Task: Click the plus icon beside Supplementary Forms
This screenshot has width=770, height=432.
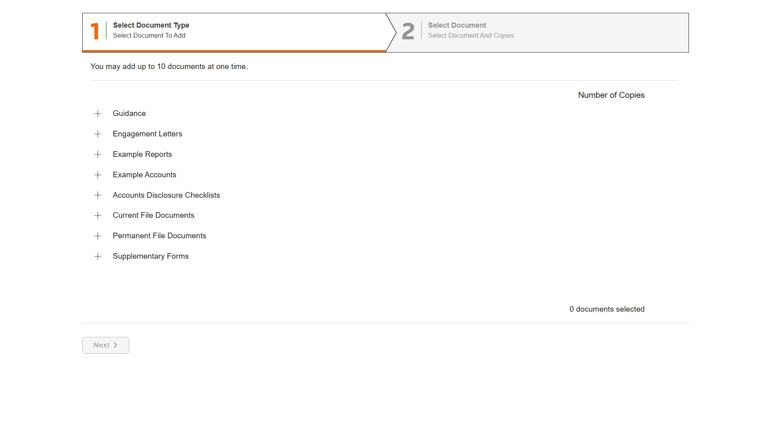Action: pyautogui.click(x=98, y=256)
